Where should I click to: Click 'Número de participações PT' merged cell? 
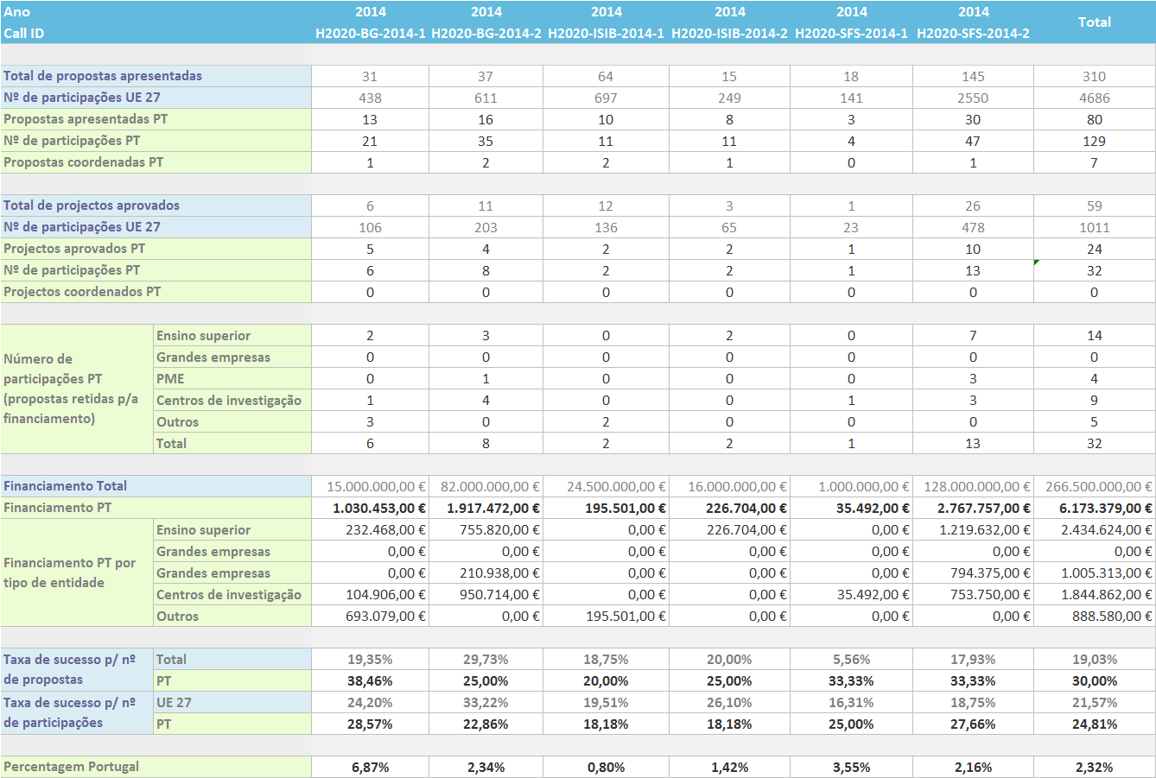[77, 389]
